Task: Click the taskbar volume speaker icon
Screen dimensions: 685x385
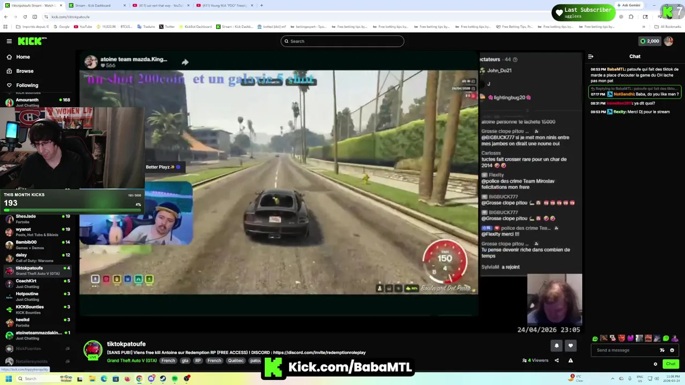Action: pyautogui.click(x=657, y=379)
